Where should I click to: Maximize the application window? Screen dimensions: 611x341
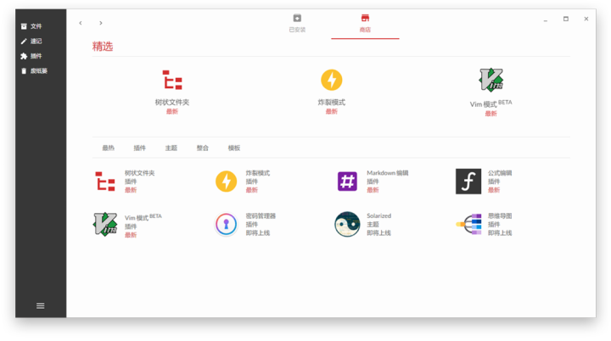566,19
